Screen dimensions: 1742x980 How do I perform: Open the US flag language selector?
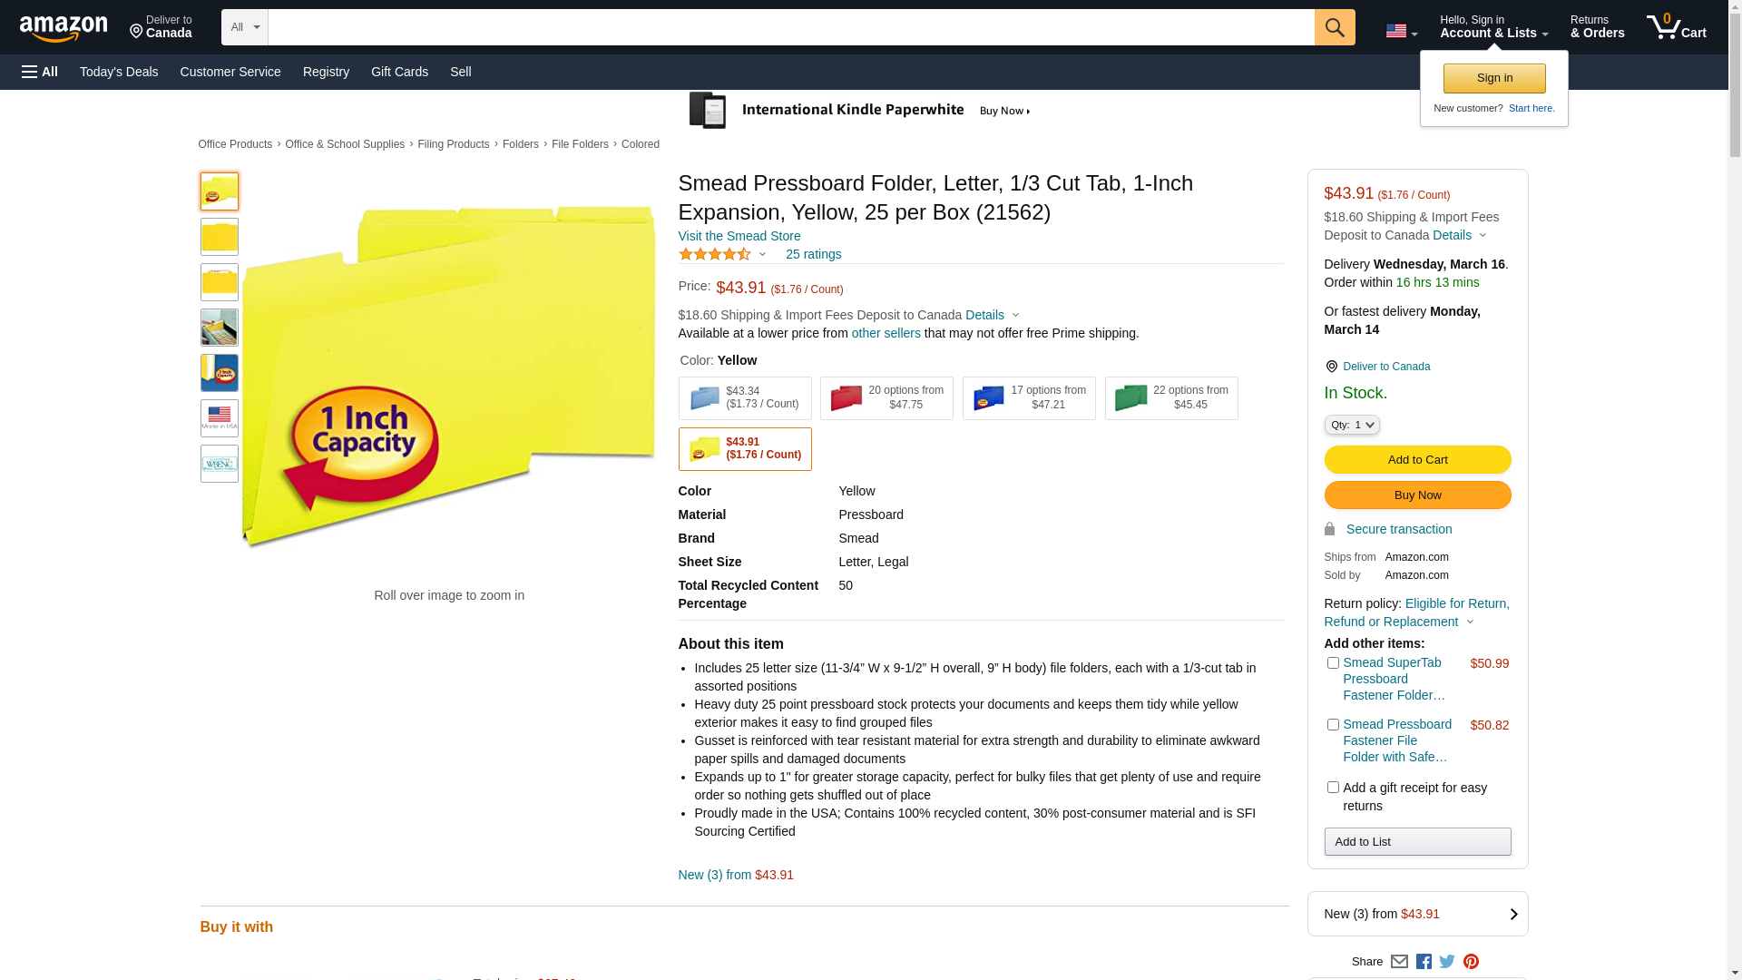[x=1402, y=31]
